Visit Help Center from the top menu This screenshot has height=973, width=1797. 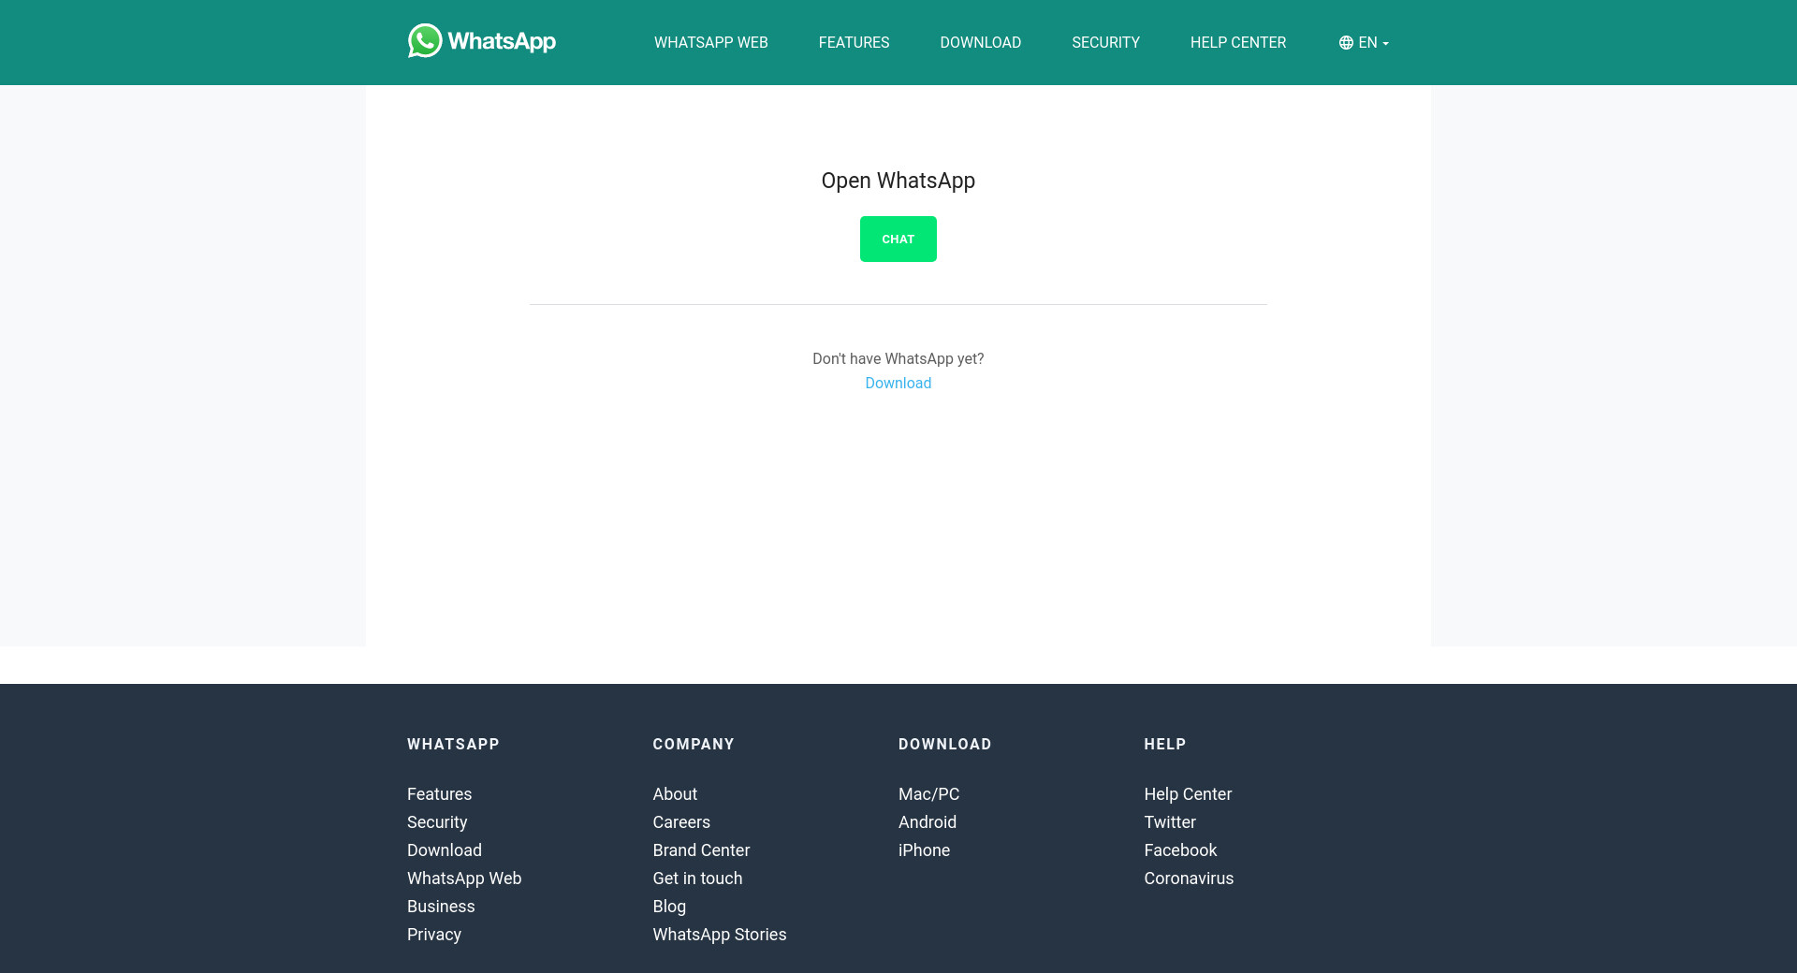tap(1238, 43)
